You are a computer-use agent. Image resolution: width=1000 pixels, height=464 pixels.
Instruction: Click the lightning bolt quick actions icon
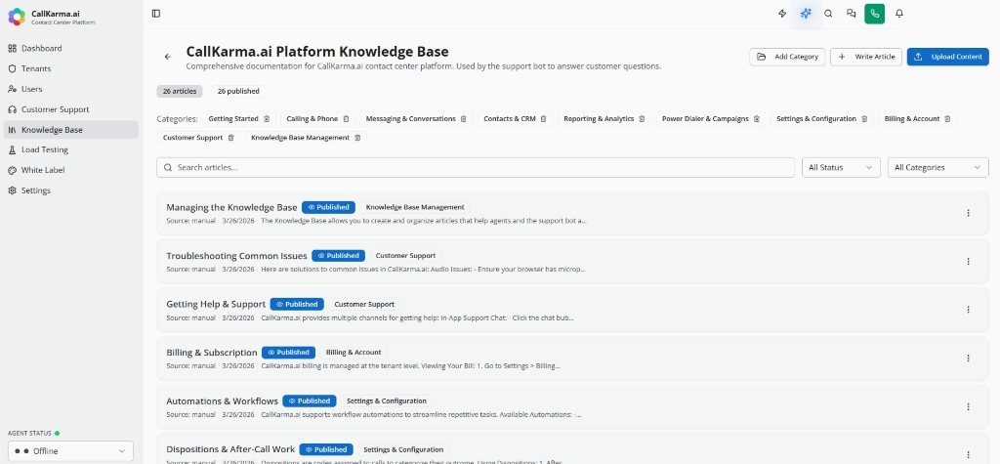[782, 14]
